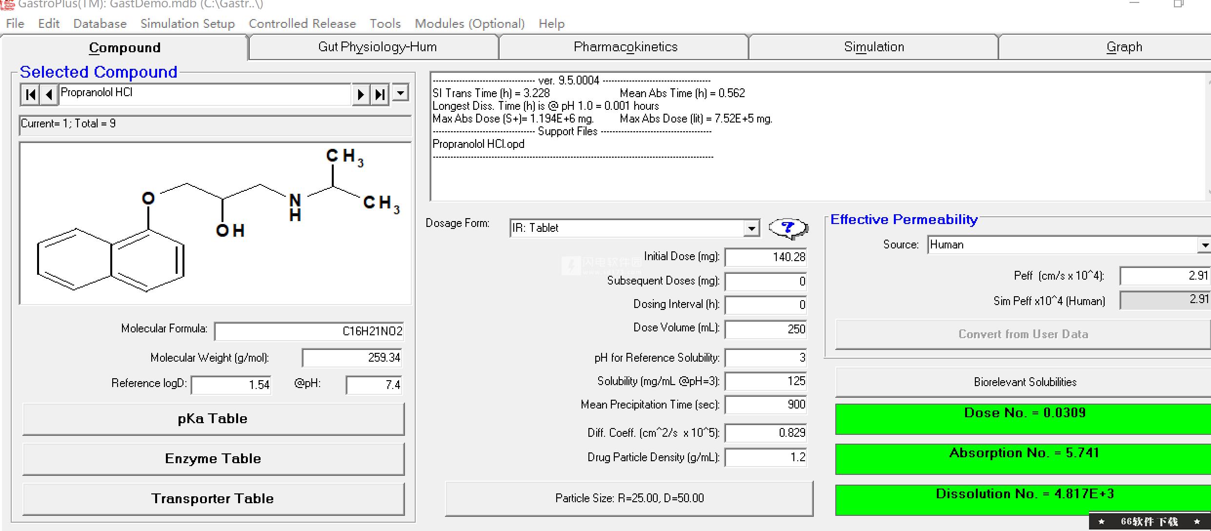Switch to the Simulation tab
This screenshot has height=531, width=1211.
coord(874,47)
